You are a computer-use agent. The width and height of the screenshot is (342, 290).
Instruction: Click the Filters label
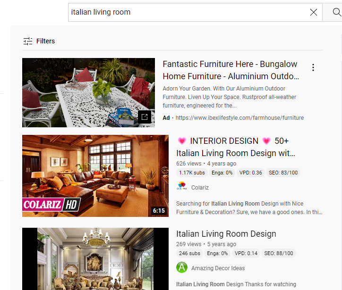46,41
